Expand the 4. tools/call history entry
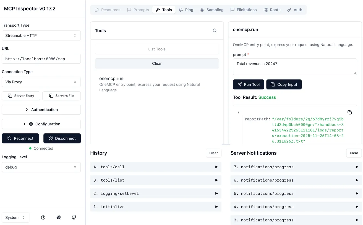Viewport: 363px width, 225px height. 156,167
